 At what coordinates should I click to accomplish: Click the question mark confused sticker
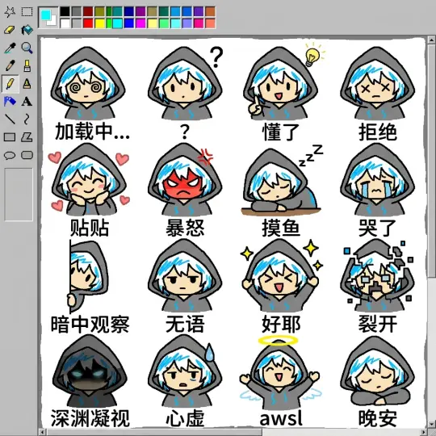pyautogui.click(x=186, y=83)
